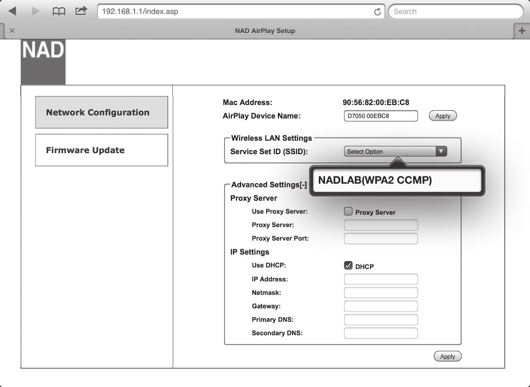Close the NAD AirPlay Setup tab
The width and height of the screenshot is (530, 387).
12,31
